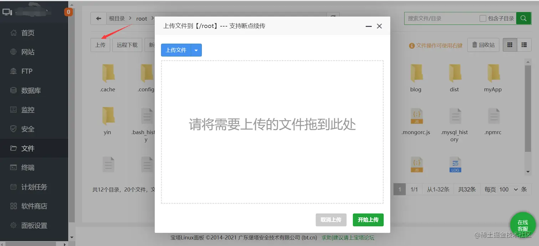Image resolution: width=539 pixels, height=246 pixels.
Task: Switch to list view icon
Action: [524, 45]
